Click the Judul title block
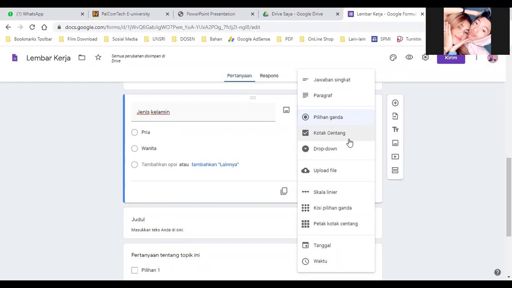 coord(138,220)
